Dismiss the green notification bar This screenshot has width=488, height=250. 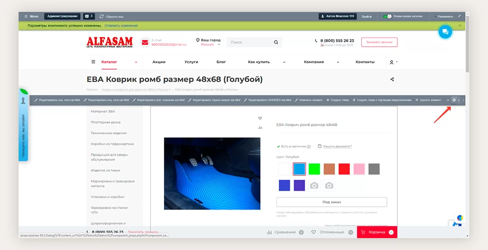[460, 25]
